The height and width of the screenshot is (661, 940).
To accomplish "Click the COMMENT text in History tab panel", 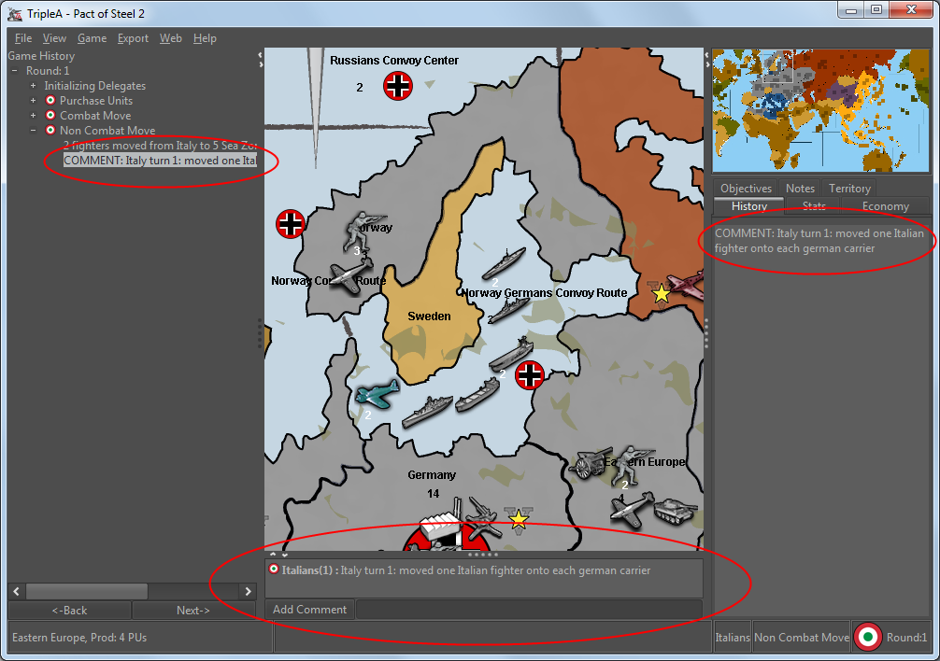I will pyautogui.click(x=819, y=241).
